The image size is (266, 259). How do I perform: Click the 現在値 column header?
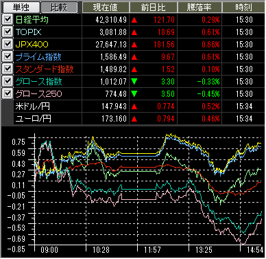pyautogui.click(x=106, y=8)
